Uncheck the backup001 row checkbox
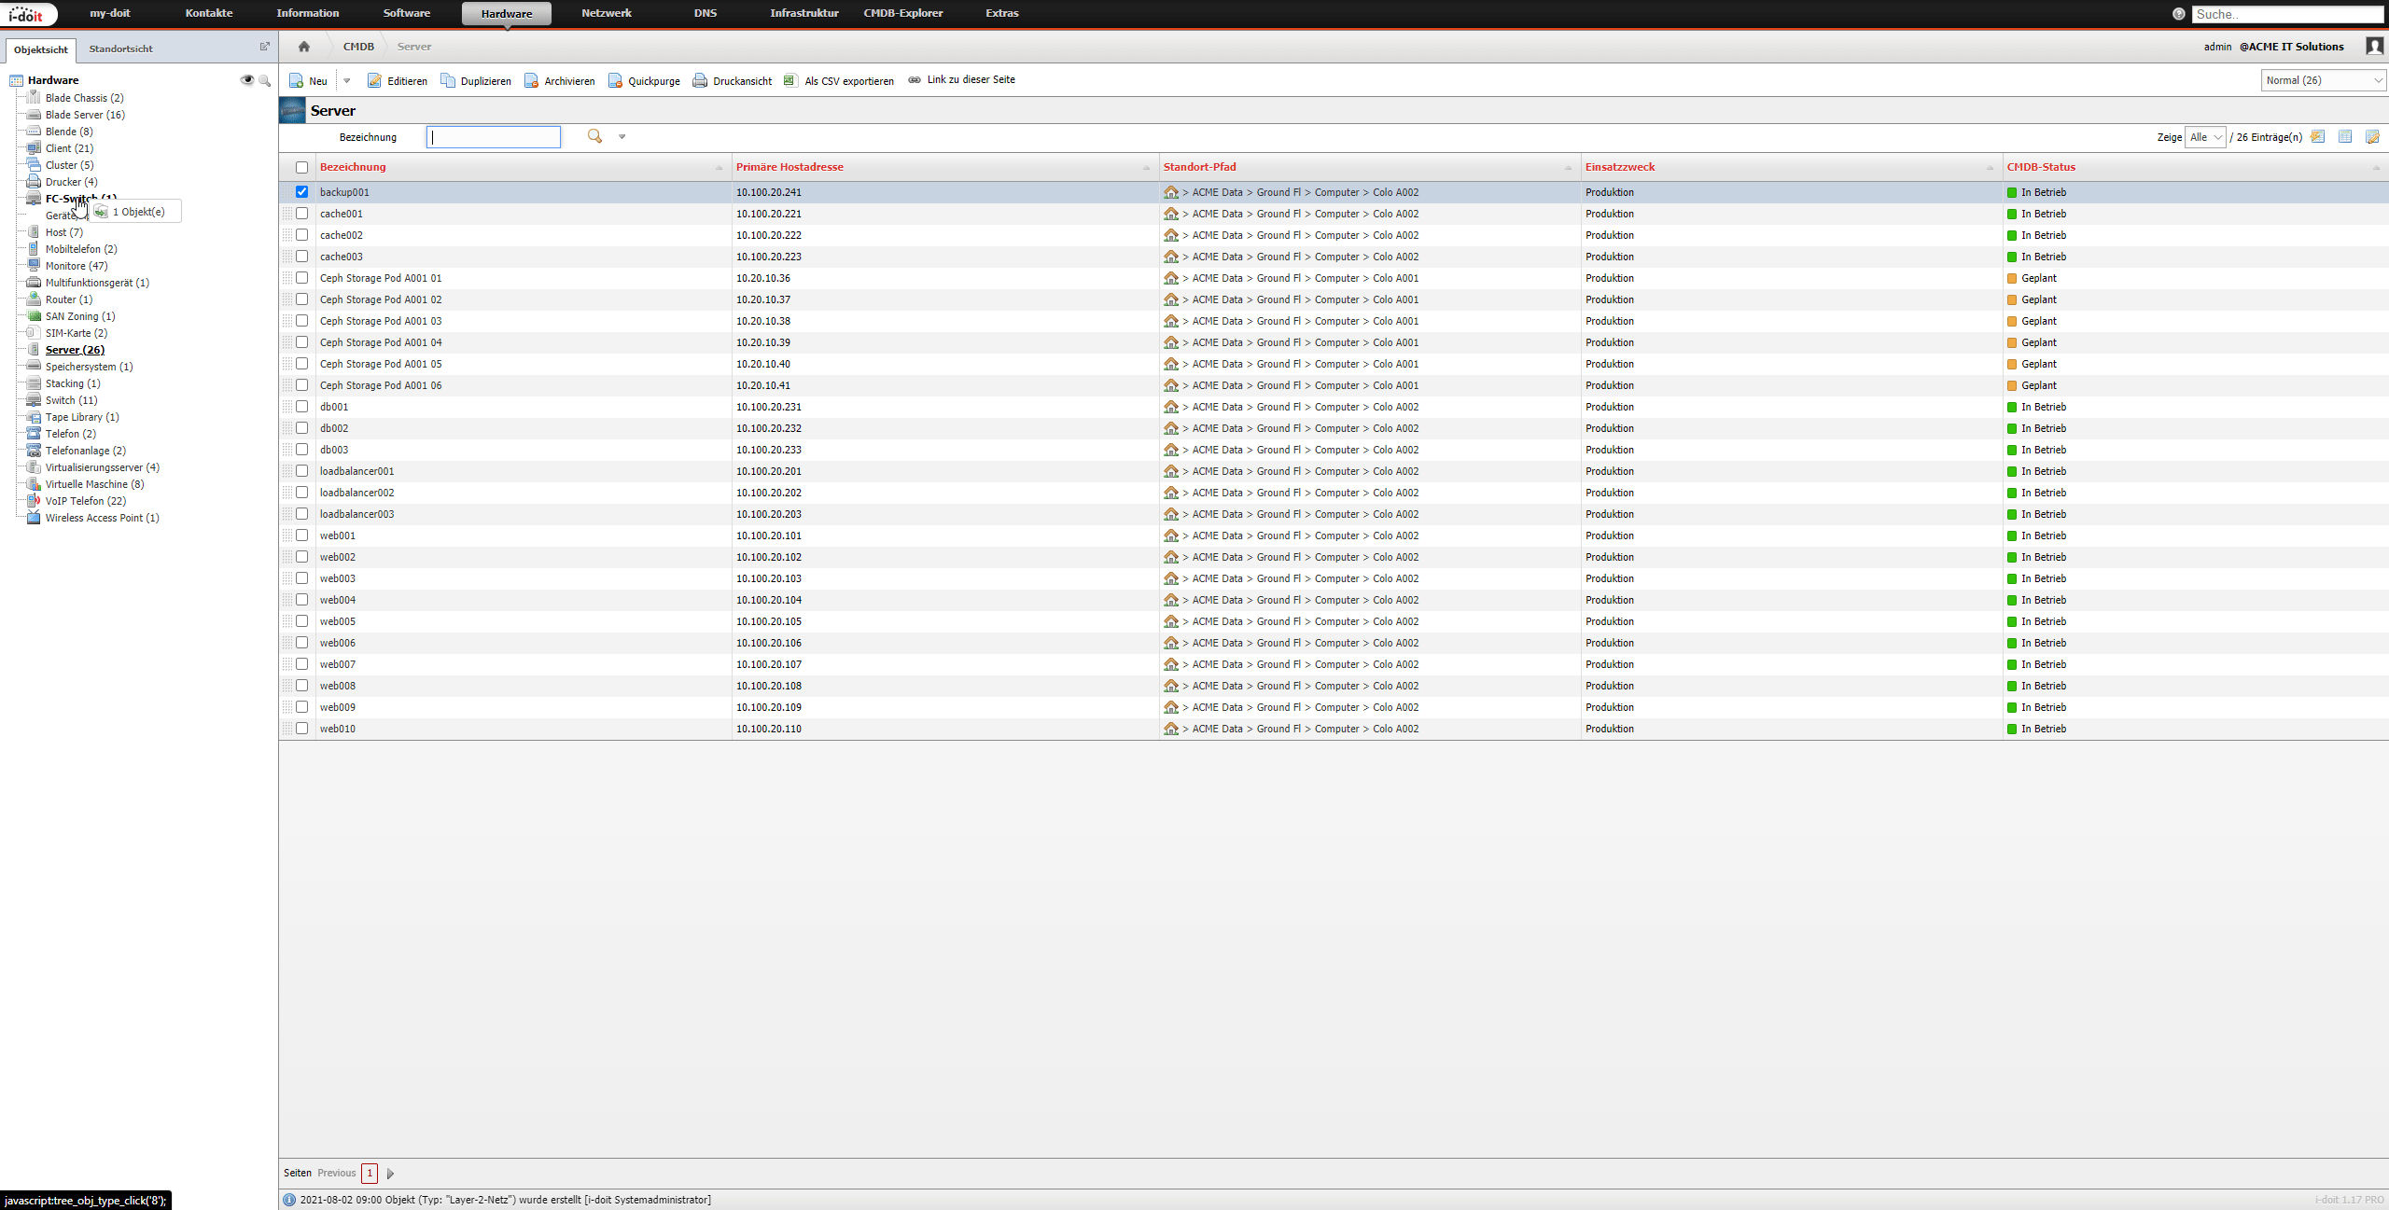The height and width of the screenshot is (1210, 2389). pos(301,192)
